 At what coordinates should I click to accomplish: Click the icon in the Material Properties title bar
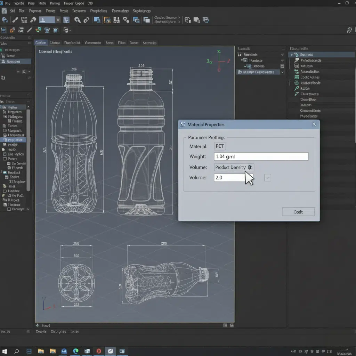183,124
